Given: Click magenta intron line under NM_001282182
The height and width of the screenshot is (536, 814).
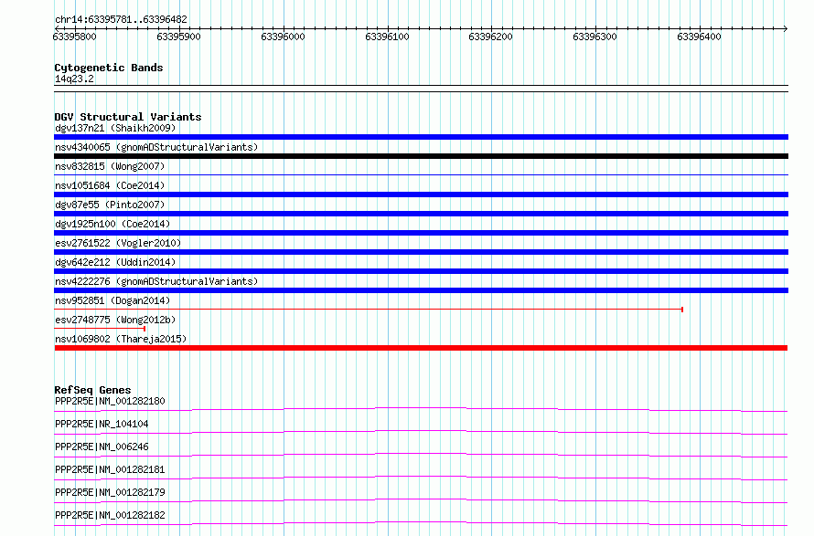Looking at the screenshot, I should point(421,523).
